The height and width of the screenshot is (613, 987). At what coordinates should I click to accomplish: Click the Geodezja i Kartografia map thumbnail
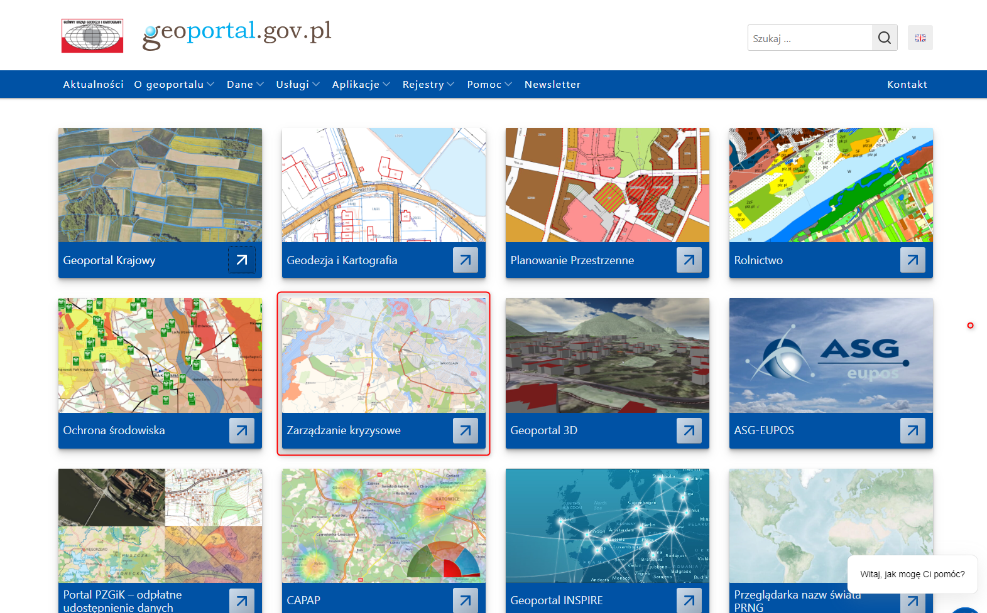[384, 185]
